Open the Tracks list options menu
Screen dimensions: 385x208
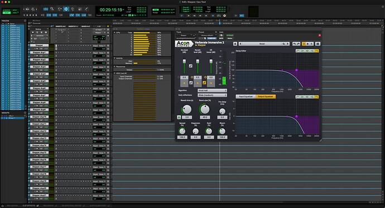[25, 21]
